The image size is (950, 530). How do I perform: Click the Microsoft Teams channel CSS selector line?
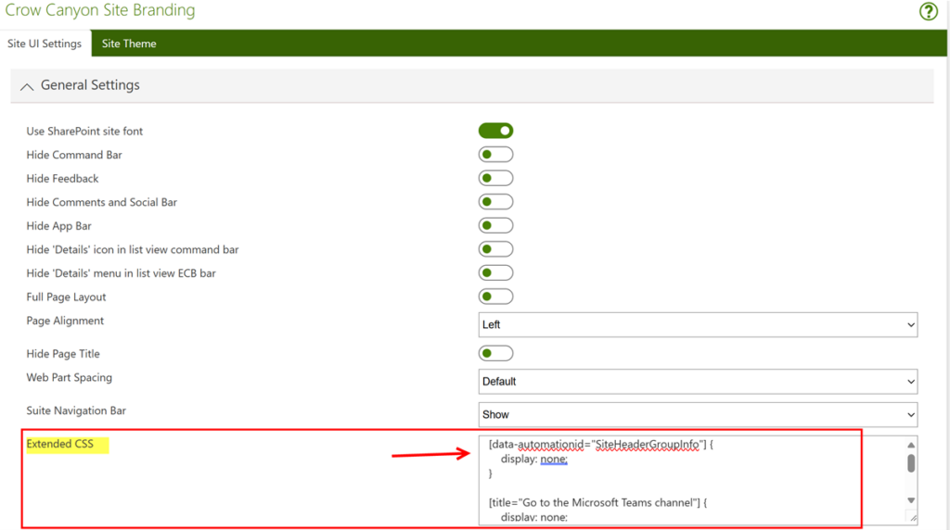(598, 502)
